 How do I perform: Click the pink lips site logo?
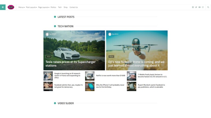pyautogui.click(x=11, y=7)
